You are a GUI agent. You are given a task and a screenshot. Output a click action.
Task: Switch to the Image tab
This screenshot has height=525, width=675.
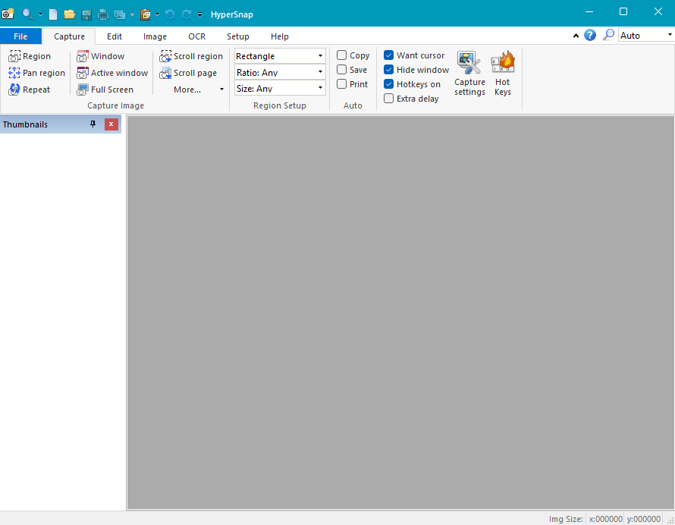pyautogui.click(x=155, y=36)
